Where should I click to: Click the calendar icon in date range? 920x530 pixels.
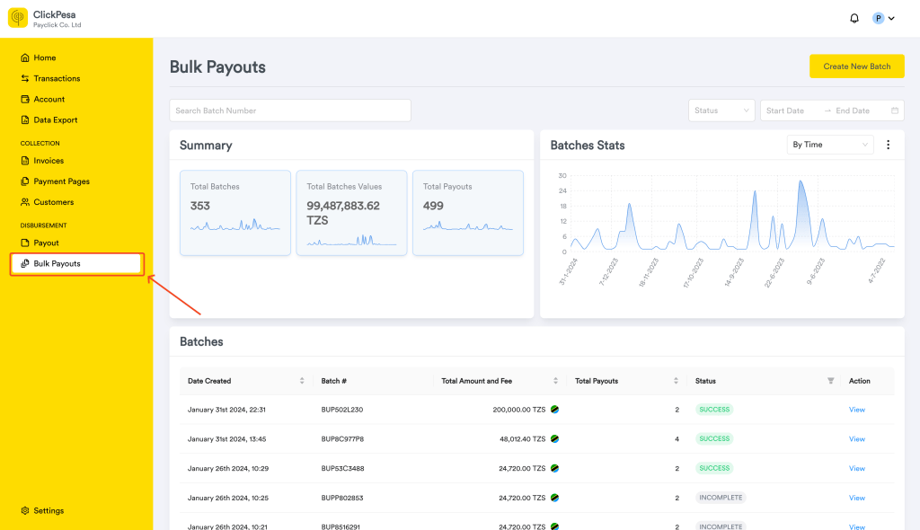(x=895, y=110)
